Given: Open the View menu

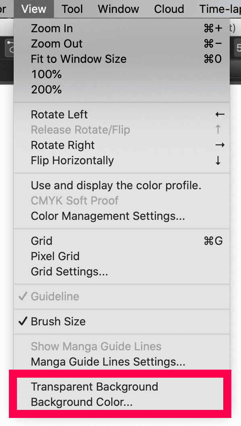Looking at the screenshot, I should click(x=33, y=9).
